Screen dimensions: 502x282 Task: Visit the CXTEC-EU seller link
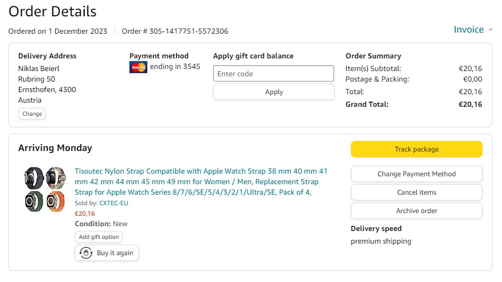point(114,203)
